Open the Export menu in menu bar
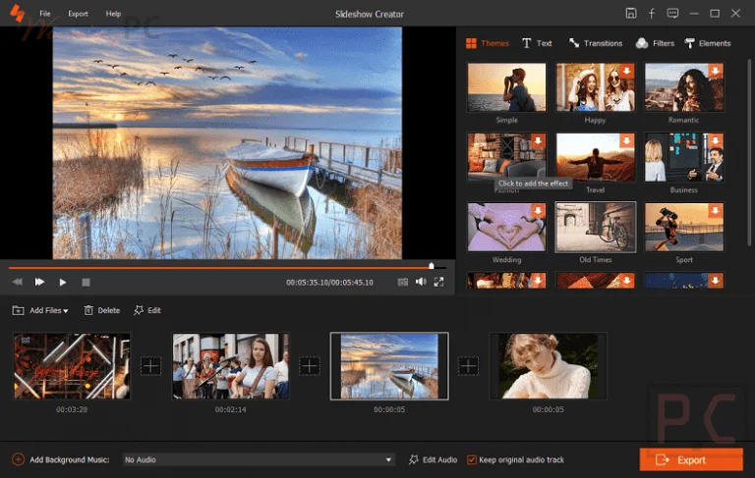Viewport: 755px width, 478px height. click(78, 14)
